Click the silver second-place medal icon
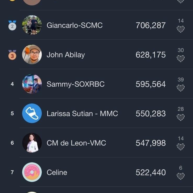 pyautogui.click(x=12, y=25)
